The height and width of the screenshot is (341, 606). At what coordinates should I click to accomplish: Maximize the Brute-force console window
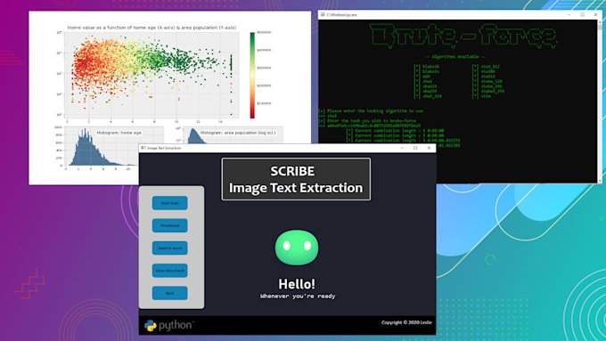[583, 14]
